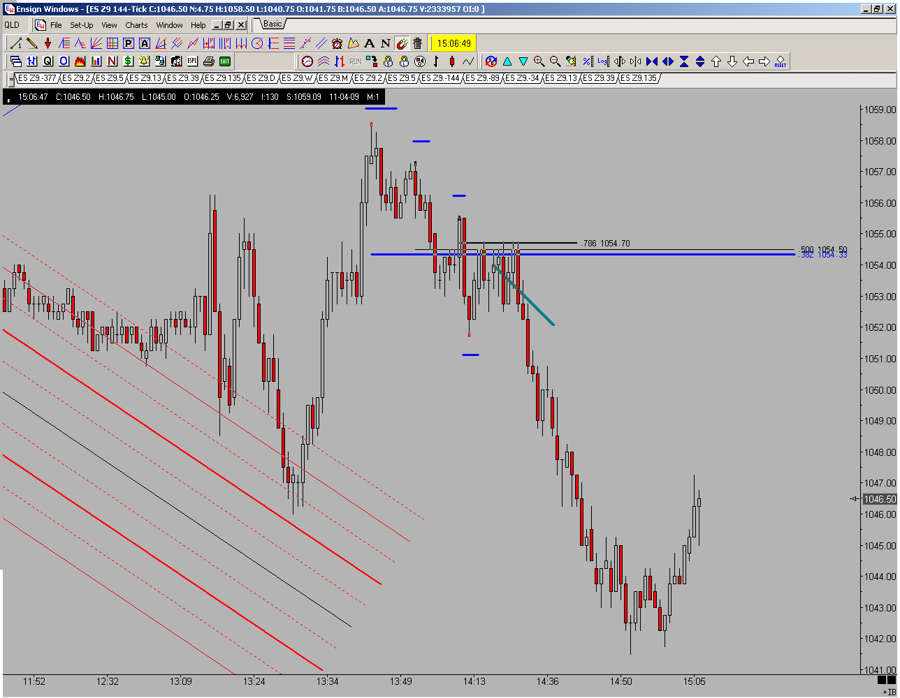Click the white right arrow icon
The width and height of the screenshot is (900, 698).
pyautogui.click(x=764, y=61)
